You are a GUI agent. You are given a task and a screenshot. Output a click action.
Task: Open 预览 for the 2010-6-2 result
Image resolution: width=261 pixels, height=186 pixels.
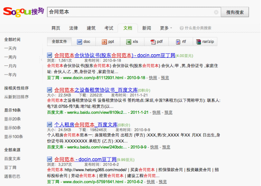163,182
